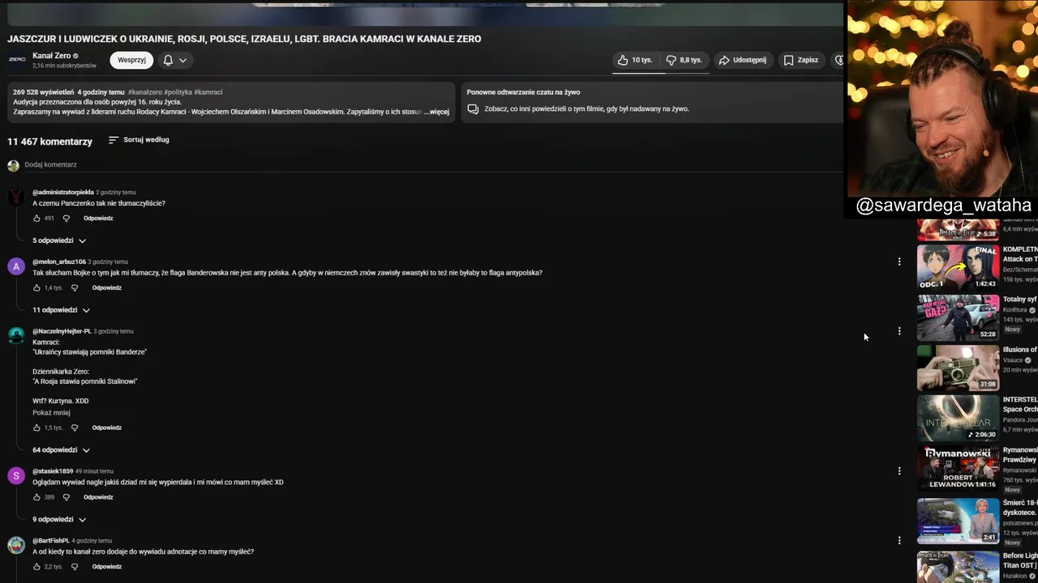The image size is (1038, 583).
Task: Open Interstellar 2:06:30 video thumbnail
Action: 958,418
